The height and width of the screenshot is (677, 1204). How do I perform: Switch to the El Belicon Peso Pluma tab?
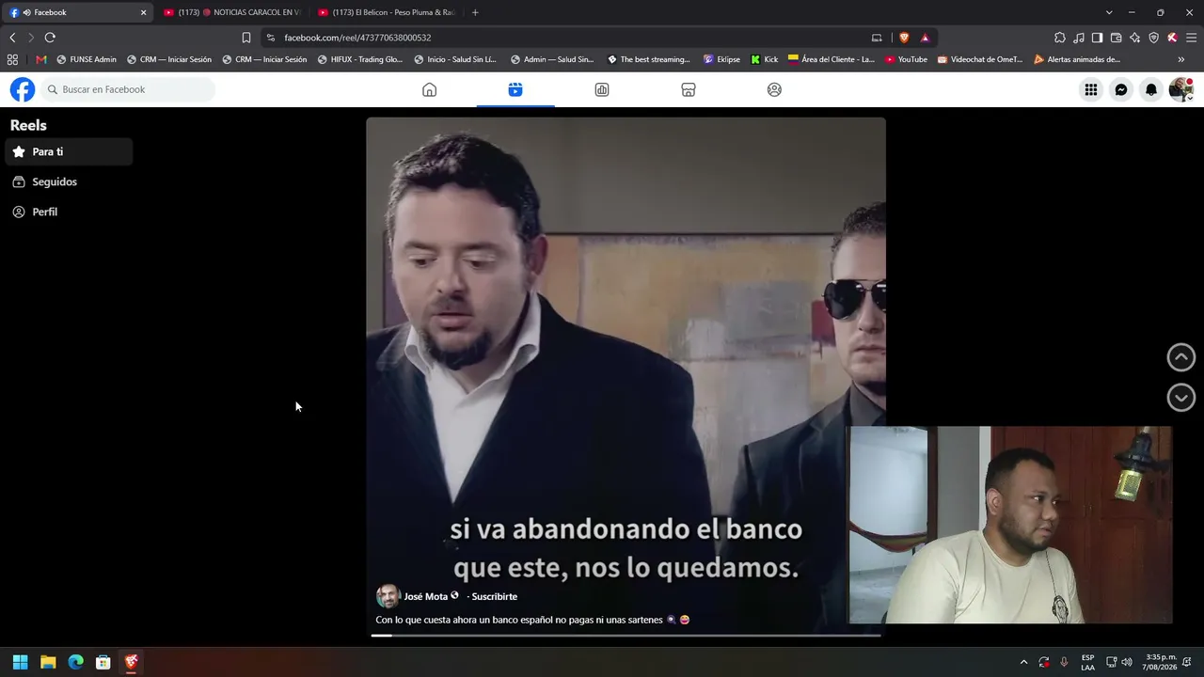[x=387, y=12]
